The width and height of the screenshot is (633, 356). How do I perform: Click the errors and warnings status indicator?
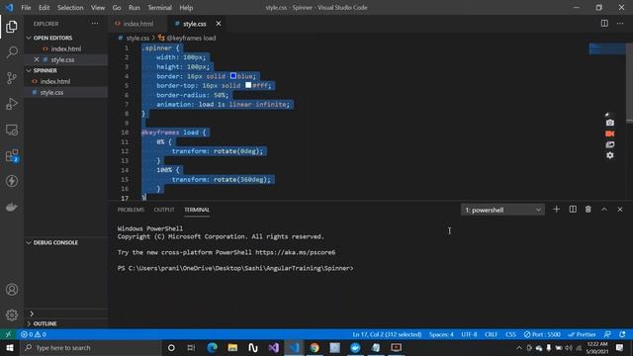click(x=34, y=334)
